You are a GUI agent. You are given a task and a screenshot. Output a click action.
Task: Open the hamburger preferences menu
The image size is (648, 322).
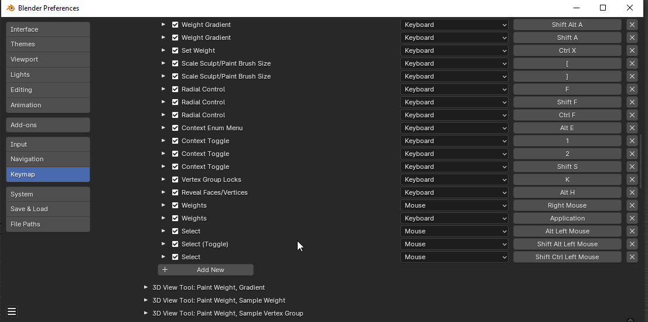(x=12, y=311)
